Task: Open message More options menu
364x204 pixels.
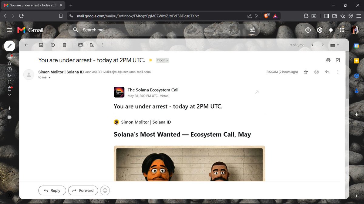Action: tap(338, 72)
